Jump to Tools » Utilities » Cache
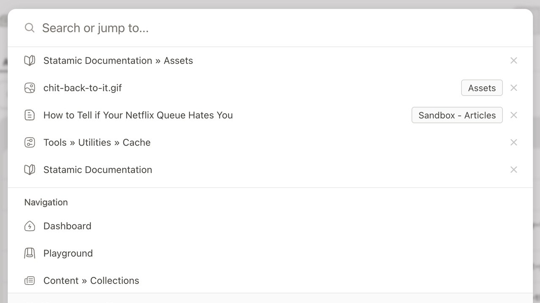 (97, 143)
